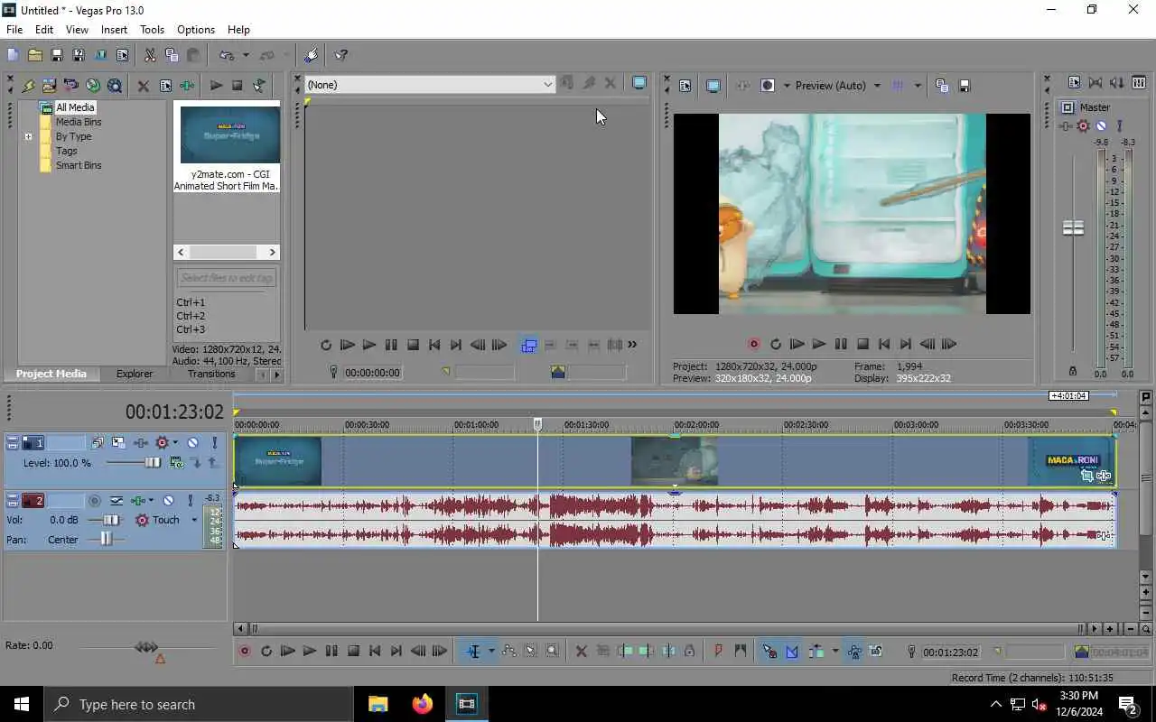Arm audio track 2 for recording
This screenshot has height=722, width=1156.
94,500
